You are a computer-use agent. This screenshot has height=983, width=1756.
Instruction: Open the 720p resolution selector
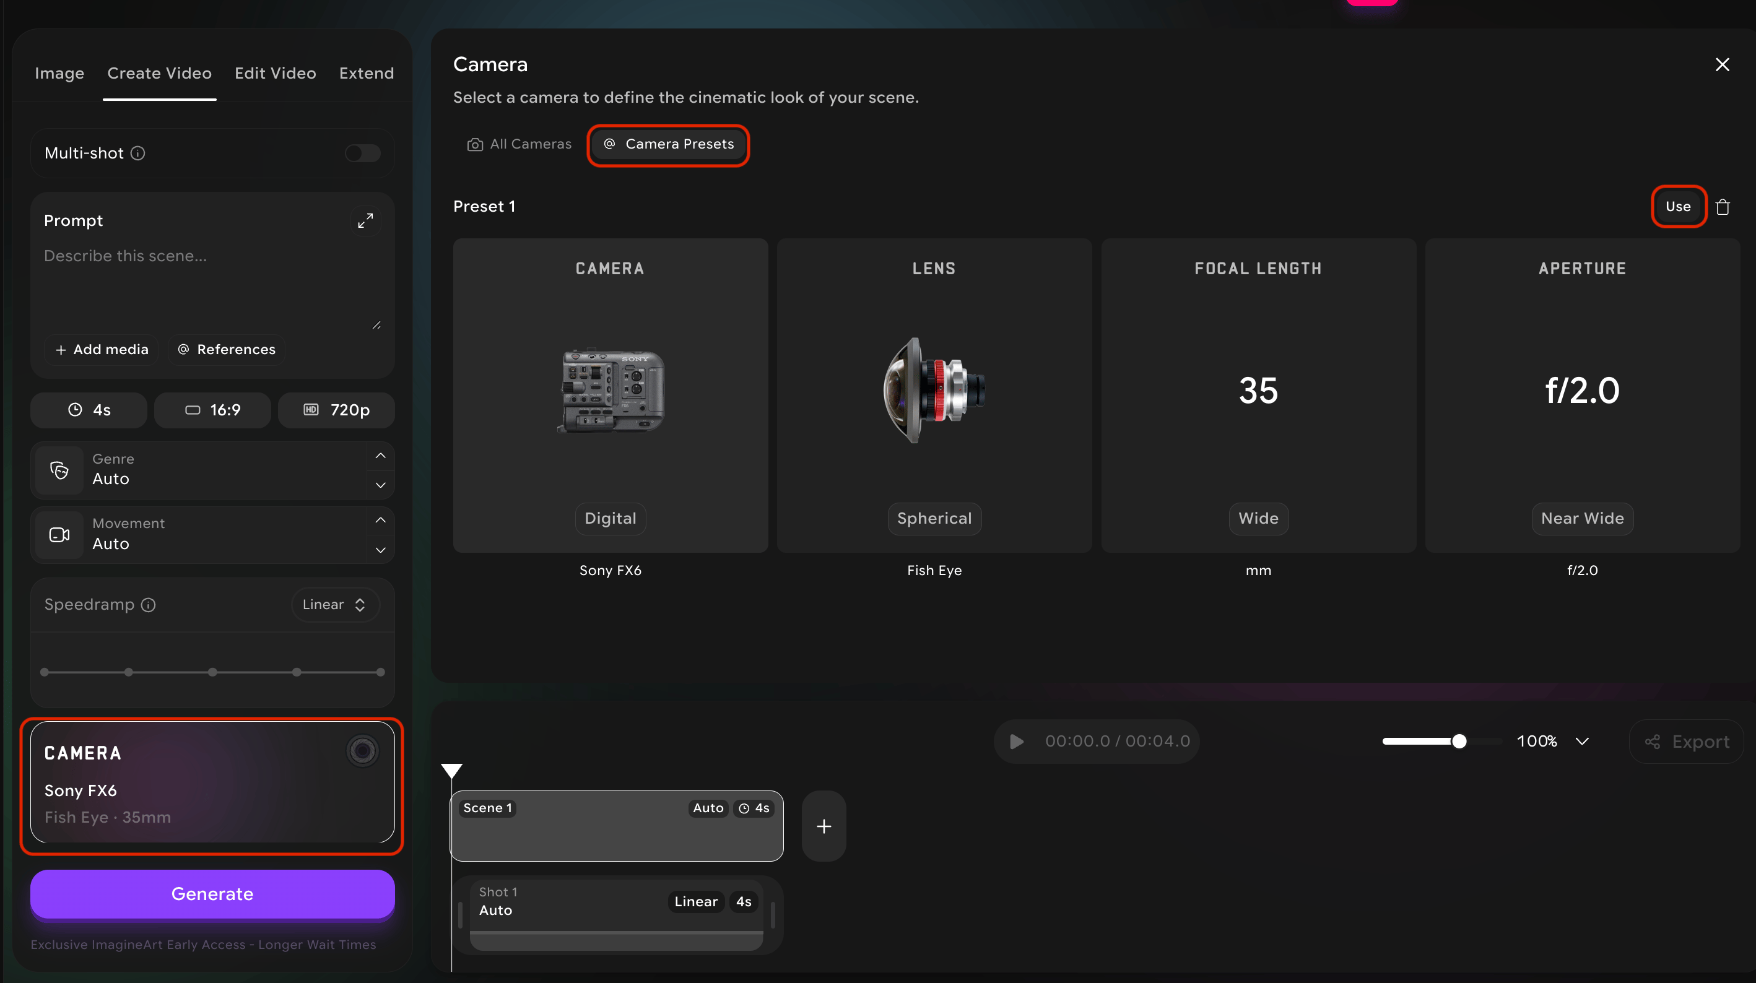tap(336, 410)
